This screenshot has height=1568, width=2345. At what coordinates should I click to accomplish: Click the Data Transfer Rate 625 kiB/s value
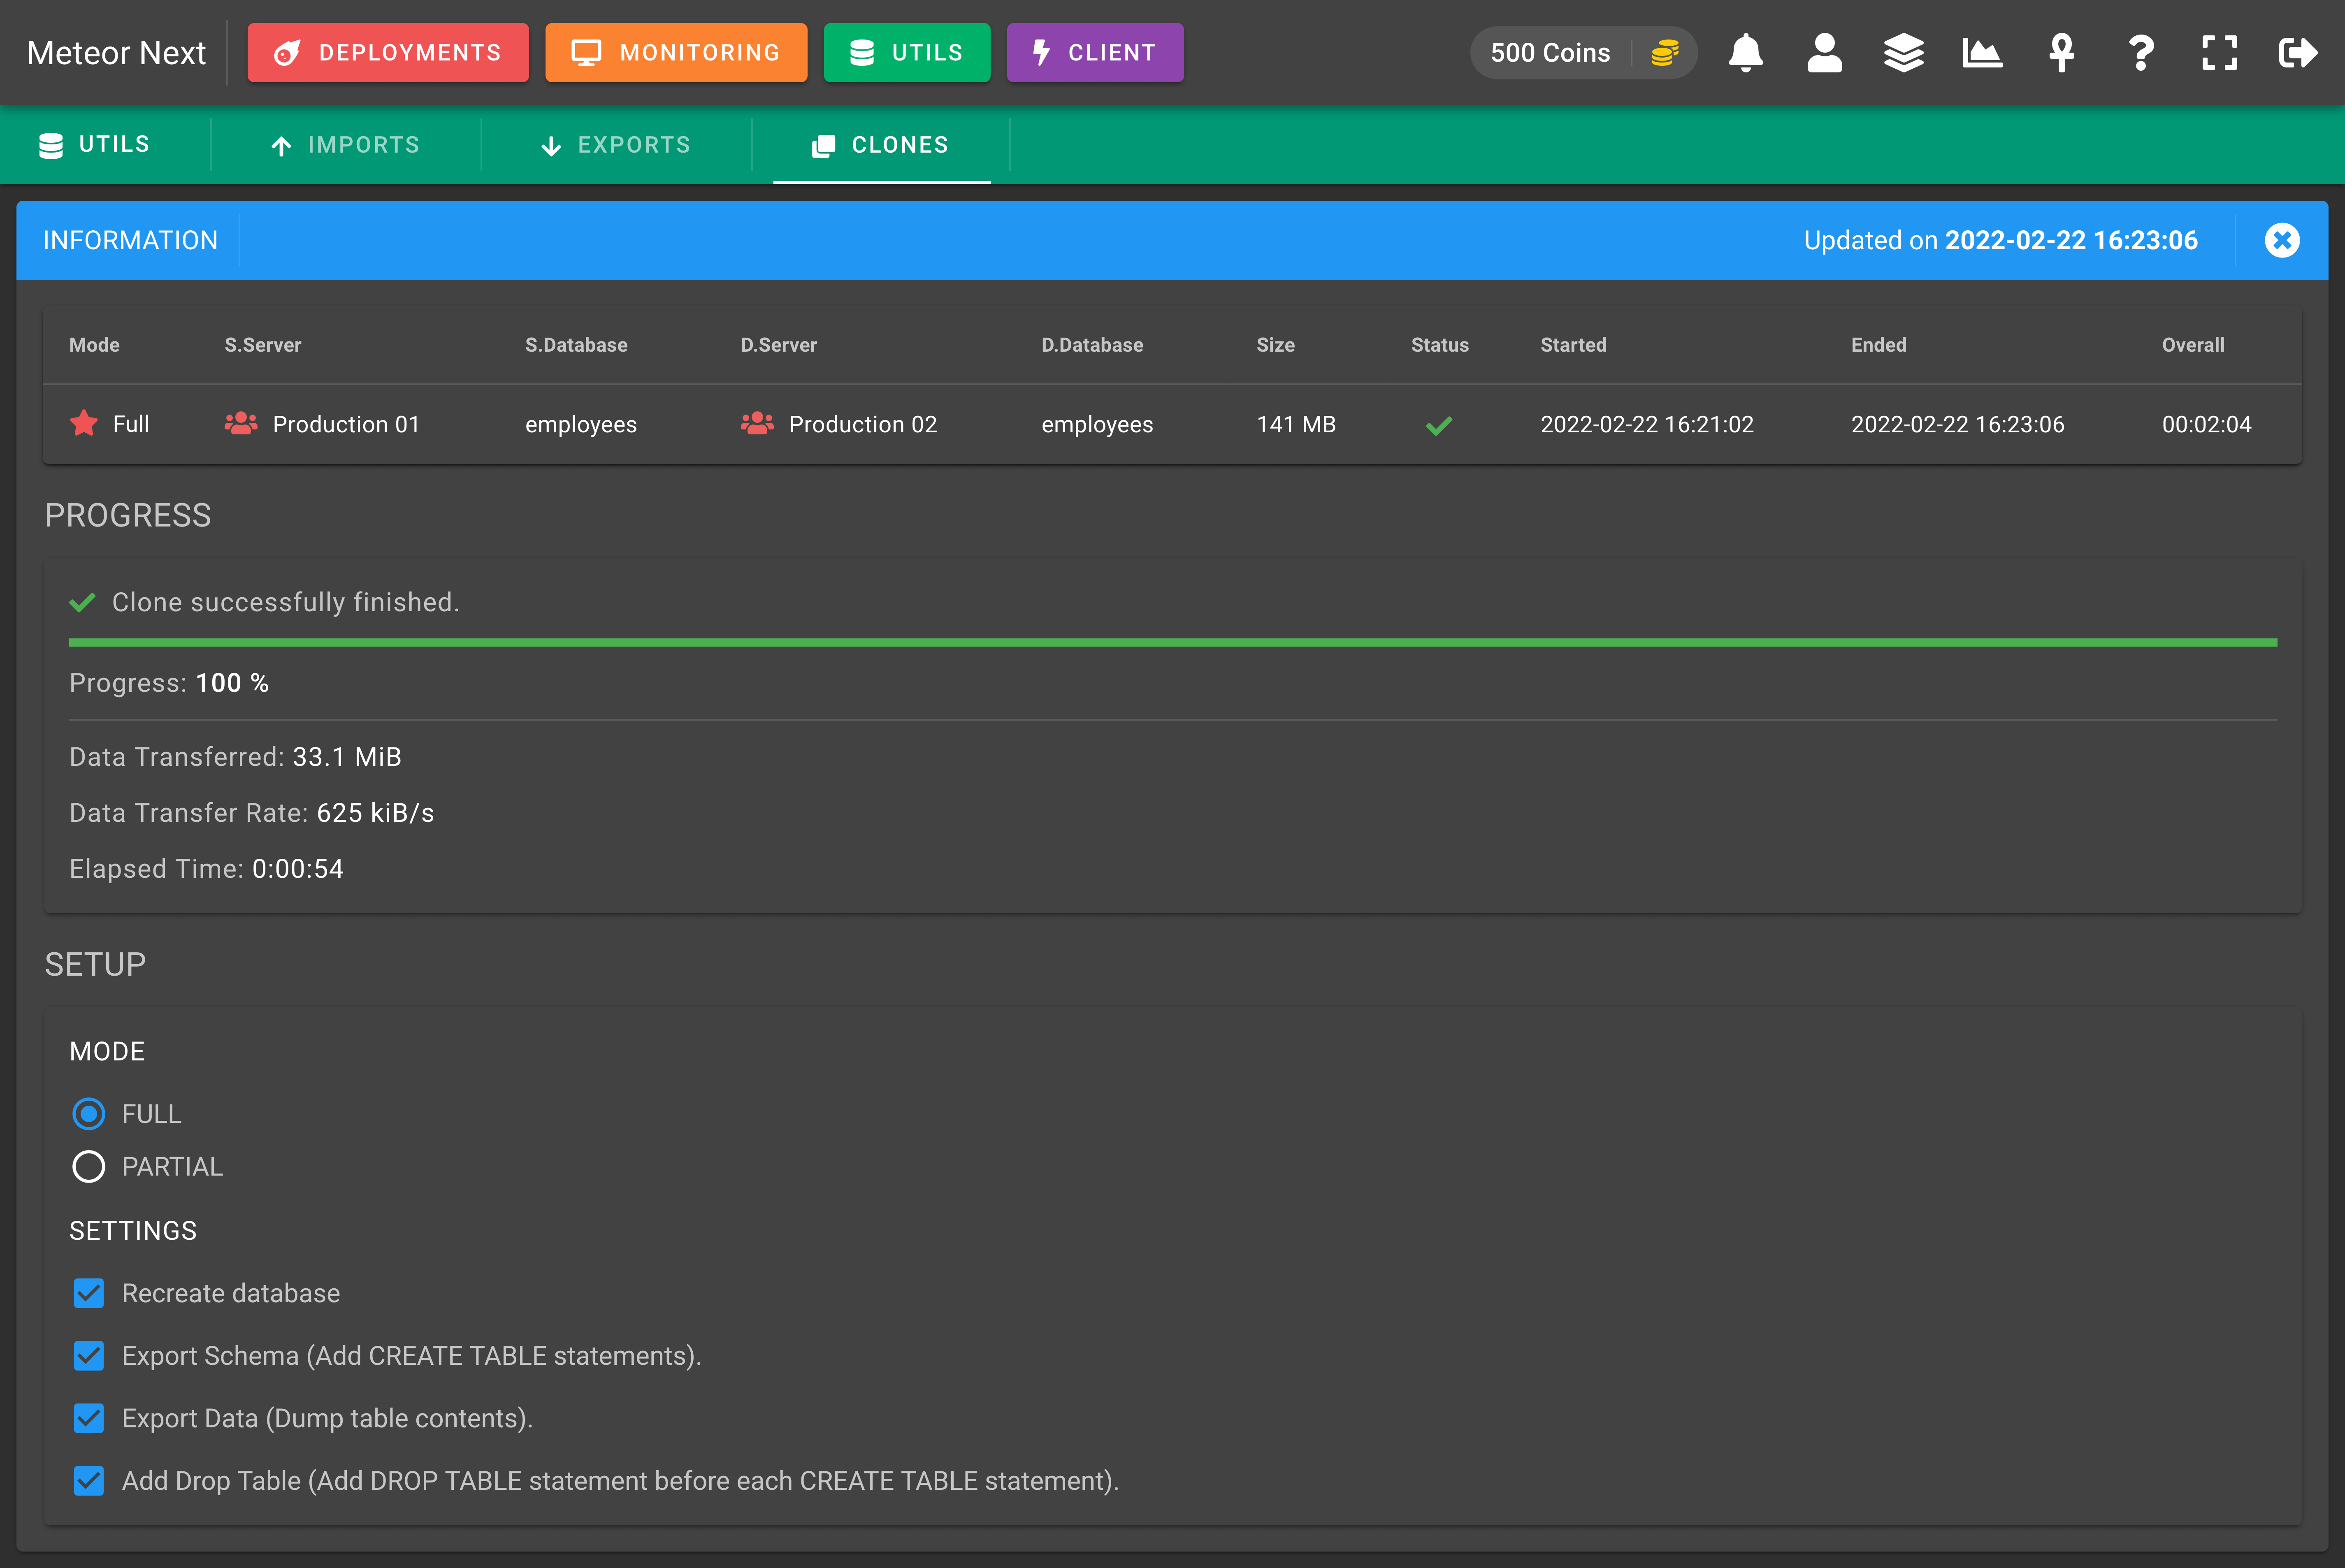point(375,813)
